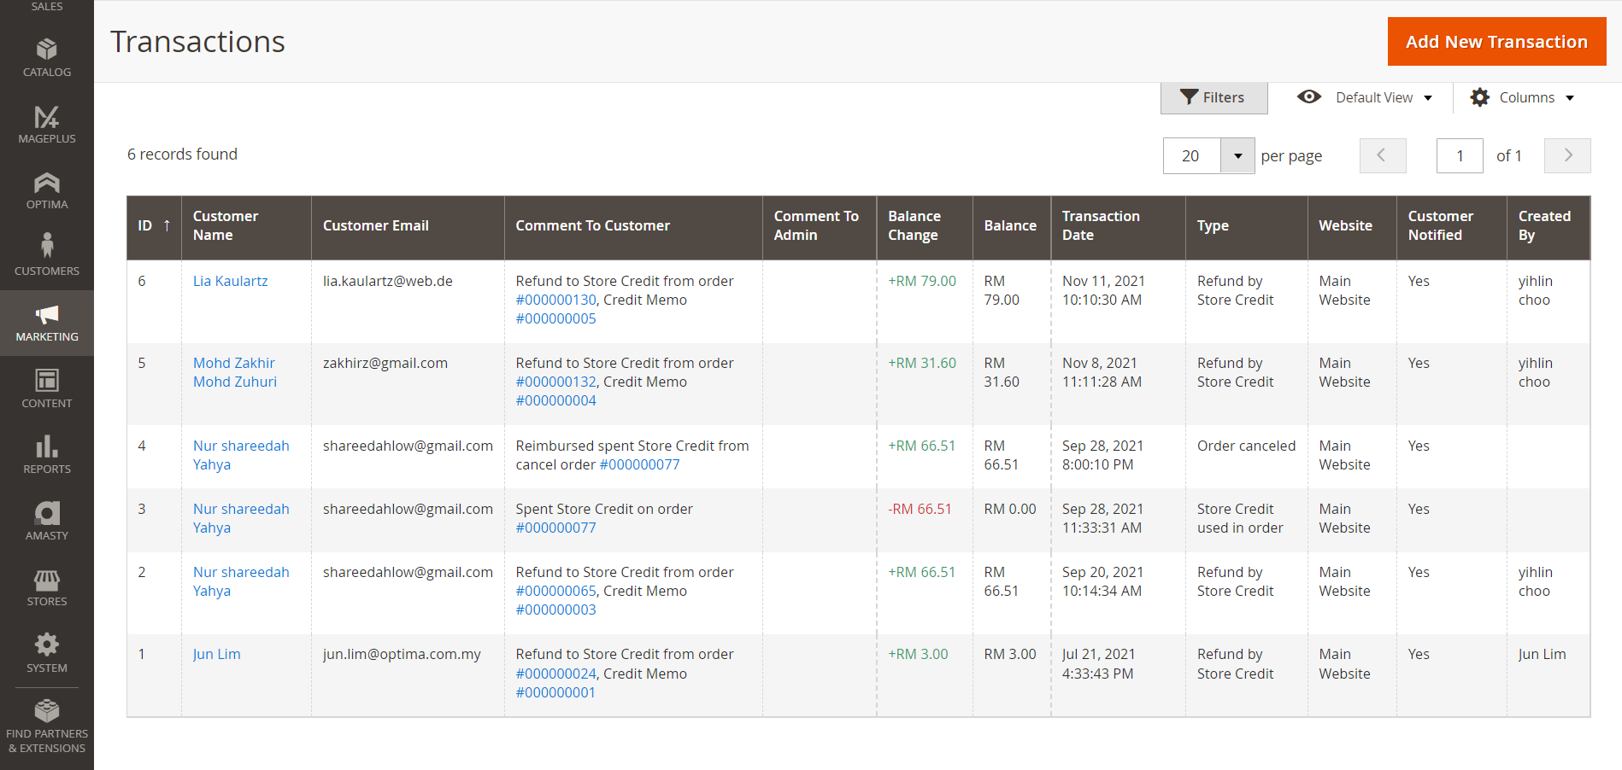The image size is (1622, 770).
Task: Open Credit Memo #000000001 link
Action: 555,692
